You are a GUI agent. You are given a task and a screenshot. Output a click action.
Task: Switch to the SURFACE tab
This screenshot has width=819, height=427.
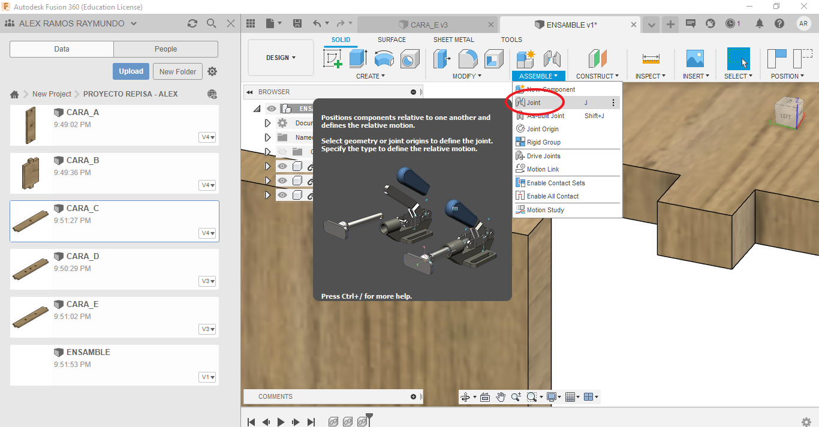[392, 40]
